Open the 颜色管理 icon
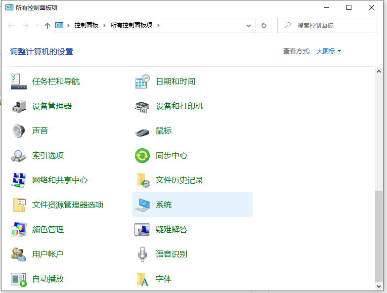The width and height of the screenshot is (387, 293). click(18, 229)
